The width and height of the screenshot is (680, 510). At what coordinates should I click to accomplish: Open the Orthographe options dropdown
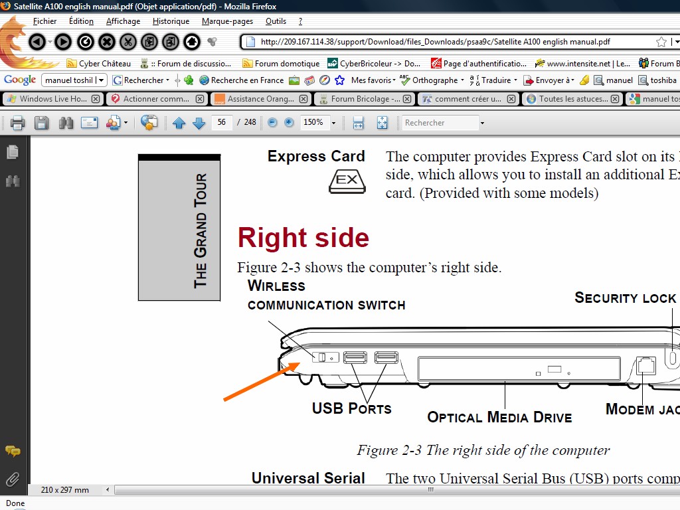click(x=462, y=80)
